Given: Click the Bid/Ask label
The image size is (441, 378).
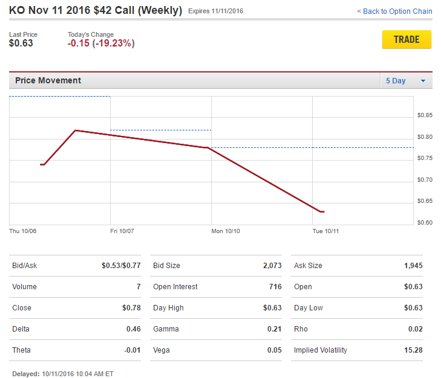Looking at the screenshot, I should coord(24,266).
